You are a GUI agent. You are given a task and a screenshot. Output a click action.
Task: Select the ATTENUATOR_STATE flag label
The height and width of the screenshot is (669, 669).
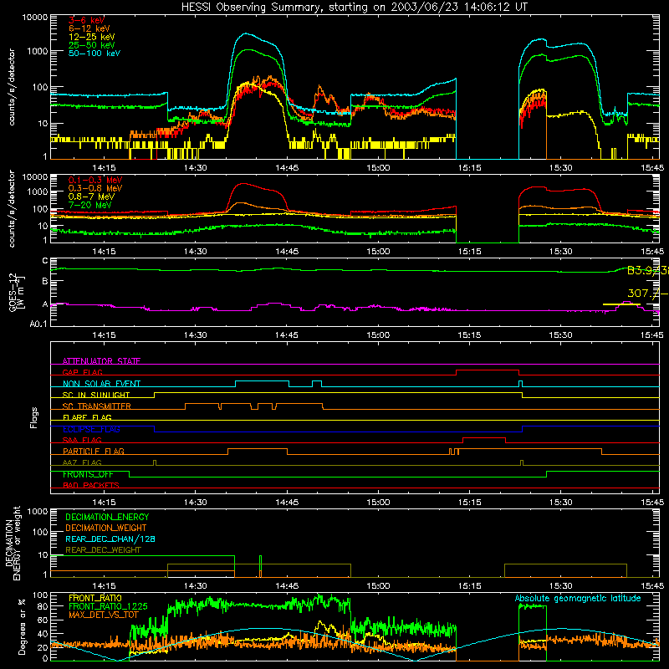click(101, 361)
